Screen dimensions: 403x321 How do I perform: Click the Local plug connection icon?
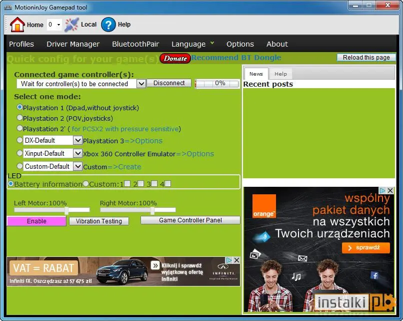click(72, 25)
